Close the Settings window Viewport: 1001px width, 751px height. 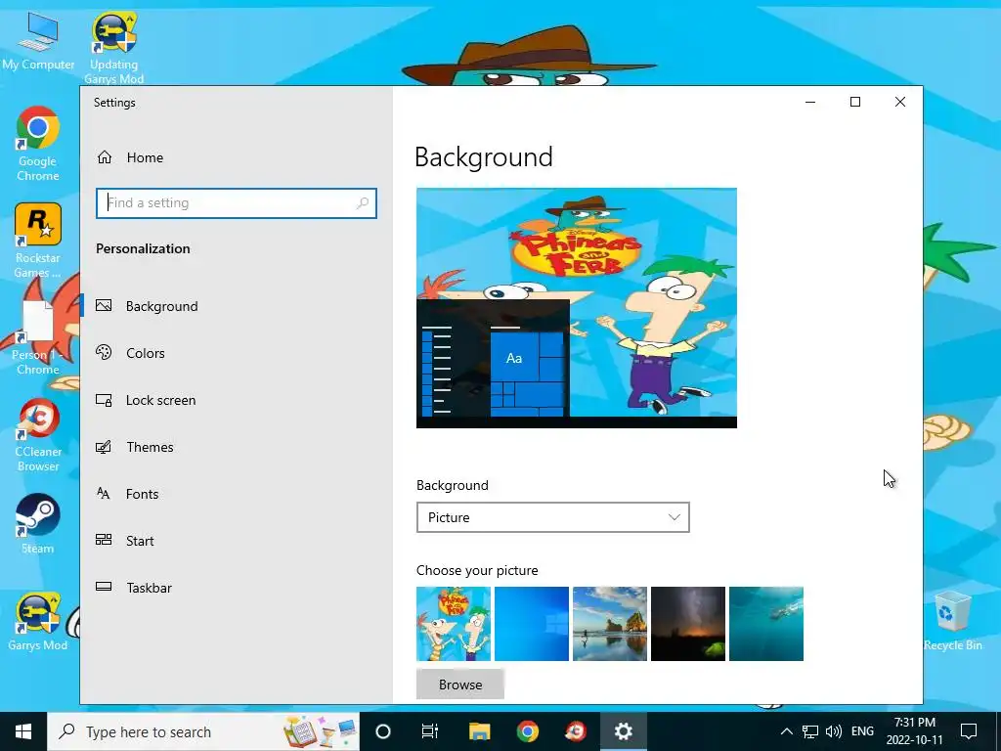point(900,102)
